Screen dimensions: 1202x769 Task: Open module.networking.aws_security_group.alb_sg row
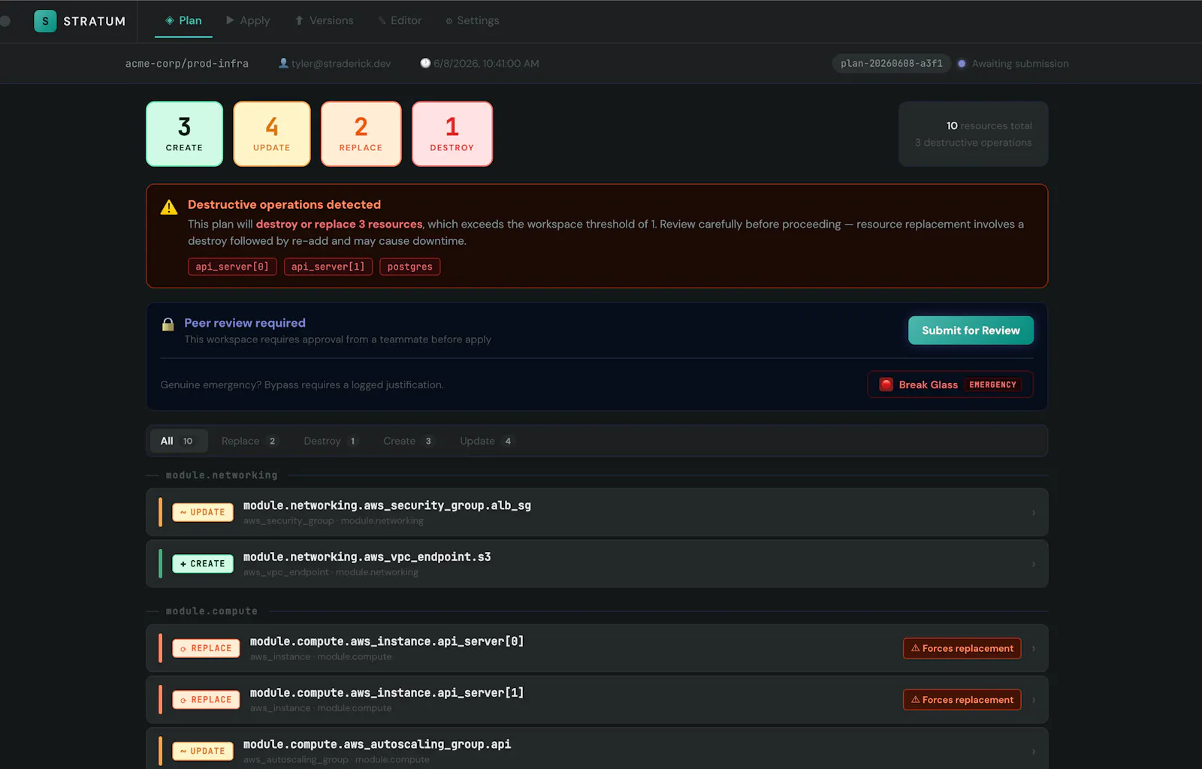click(x=597, y=512)
